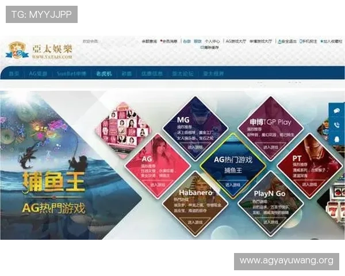Click the MG diamond title
Image resolution: width=345 pixels, height=276 pixels.
coord(183,120)
